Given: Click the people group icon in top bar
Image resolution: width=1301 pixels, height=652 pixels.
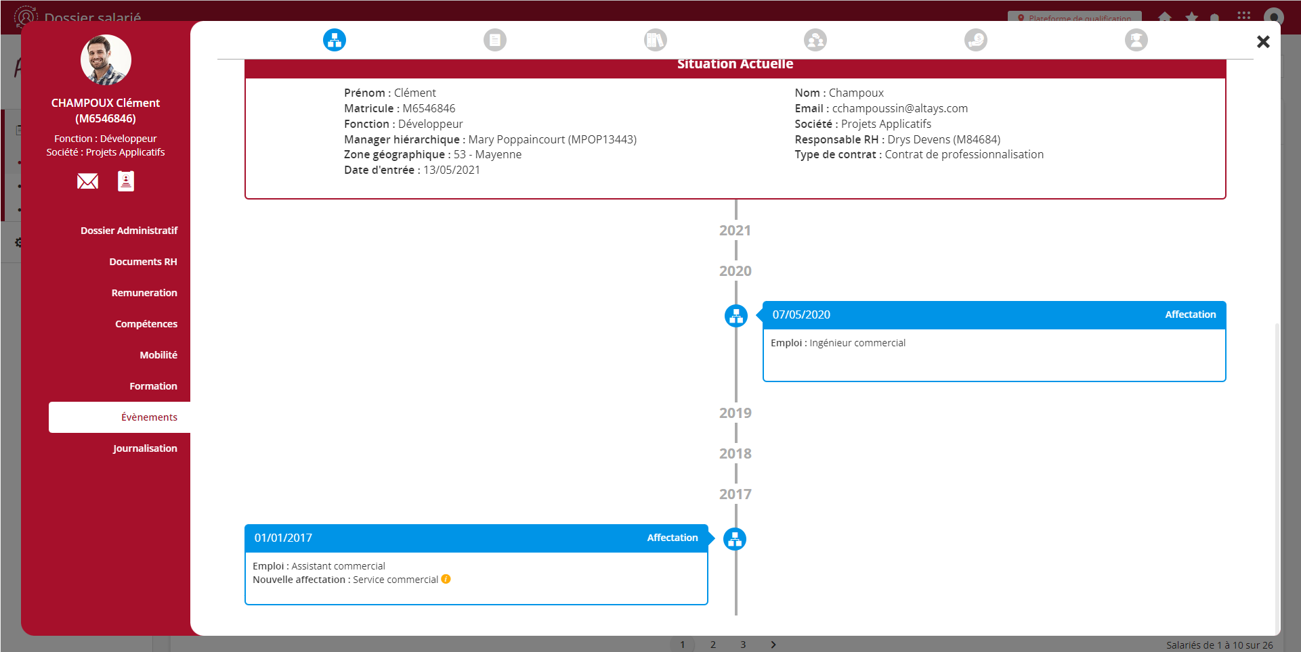Looking at the screenshot, I should [x=815, y=40].
